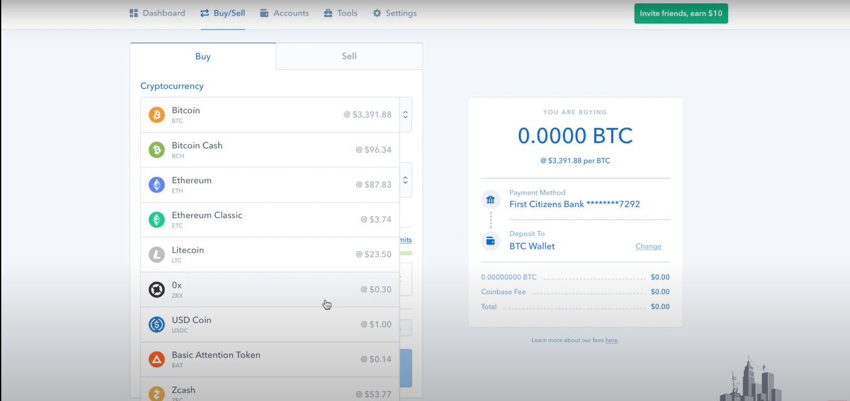Screen dimensions: 850x401
Task: Click the Dashboard grid icon
Action: [134, 13]
